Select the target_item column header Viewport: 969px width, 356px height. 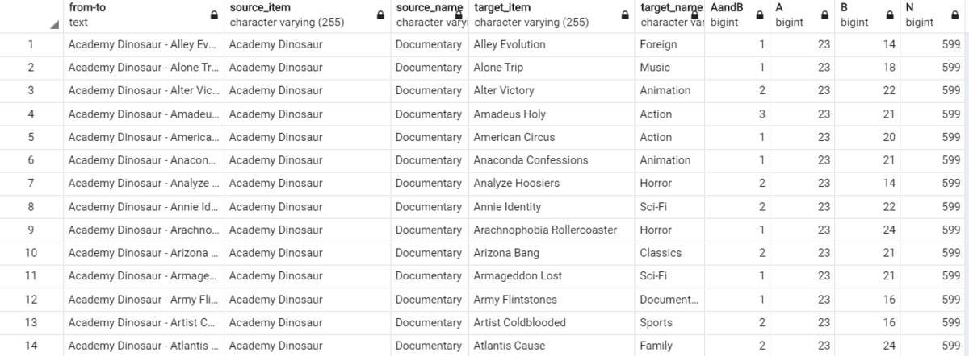pyautogui.click(x=552, y=16)
